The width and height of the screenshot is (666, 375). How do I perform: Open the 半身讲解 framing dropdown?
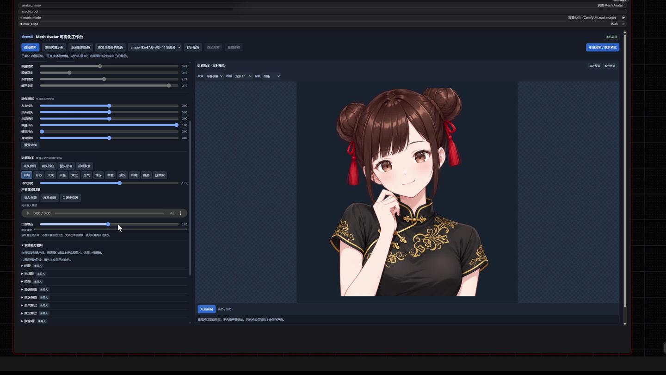coord(214,76)
